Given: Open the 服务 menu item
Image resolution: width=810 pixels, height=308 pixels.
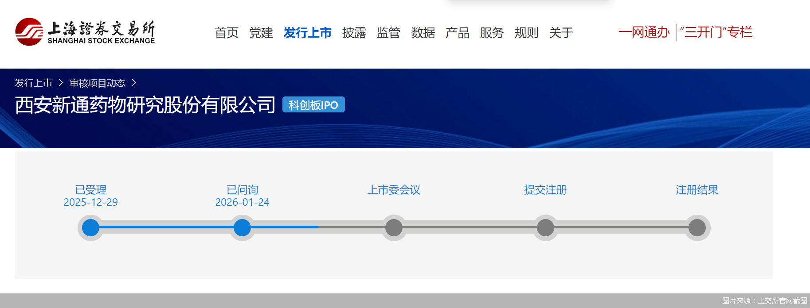Looking at the screenshot, I should 492,33.
